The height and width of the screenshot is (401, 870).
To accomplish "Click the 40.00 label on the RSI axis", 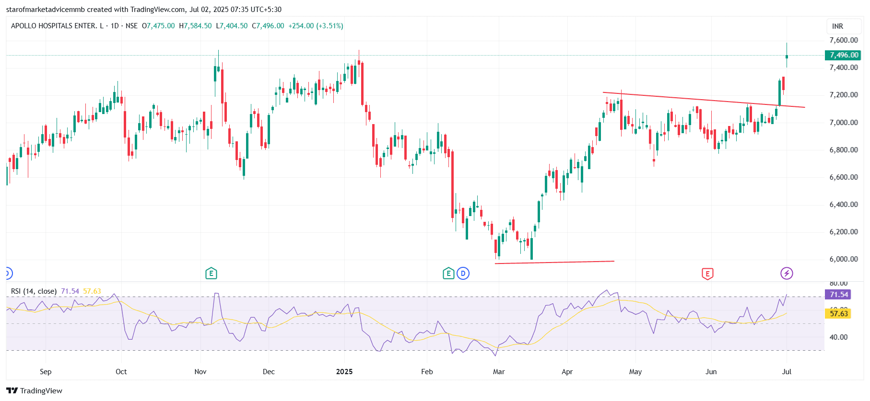I will [x=838, y=337].
